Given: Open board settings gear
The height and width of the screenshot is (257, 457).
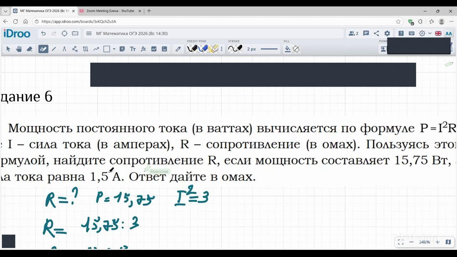Looking at the screenshot, I should click(x=387, y=34).
